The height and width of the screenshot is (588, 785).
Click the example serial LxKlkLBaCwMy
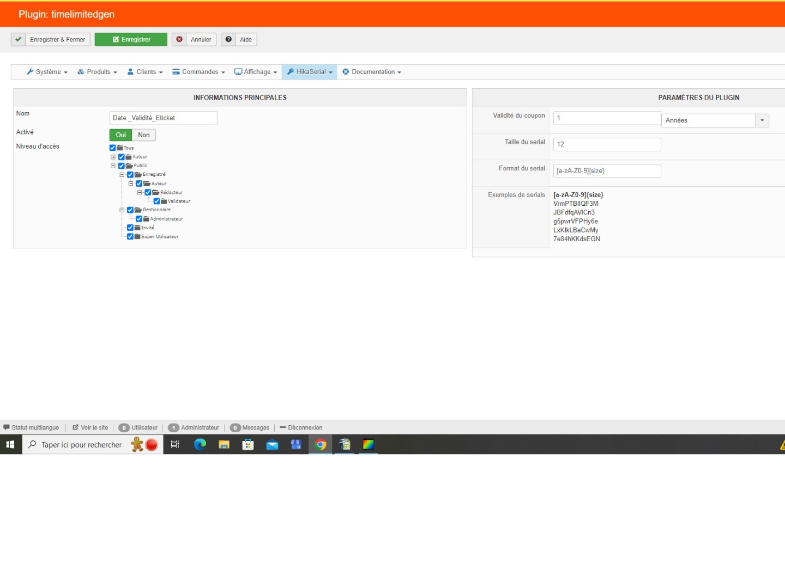(576, 230)
